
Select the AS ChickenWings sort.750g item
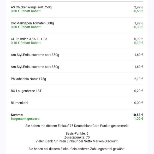(x=31, y=7)
